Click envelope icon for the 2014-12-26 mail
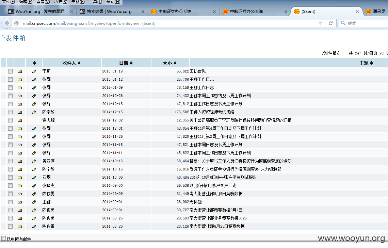Viewport: 388px width, 248px height. click(x=20, y=96)
